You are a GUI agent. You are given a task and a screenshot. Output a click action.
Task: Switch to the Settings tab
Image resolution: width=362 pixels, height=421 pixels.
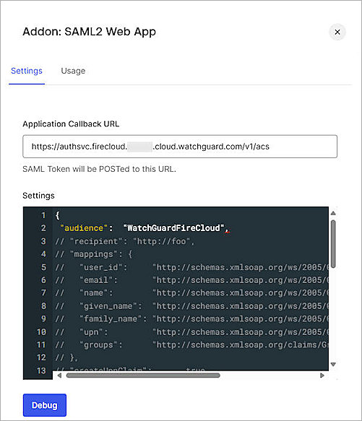tap(27, 71)
